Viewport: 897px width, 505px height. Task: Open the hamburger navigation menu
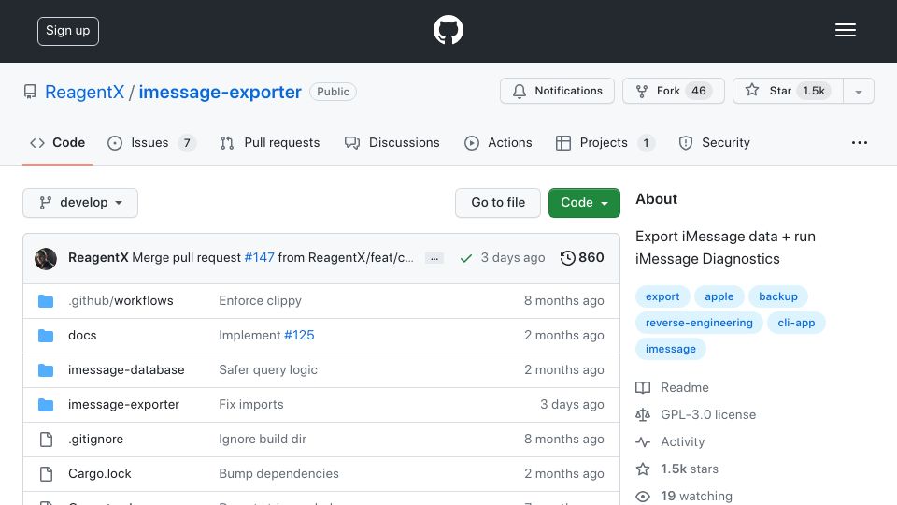845,30
